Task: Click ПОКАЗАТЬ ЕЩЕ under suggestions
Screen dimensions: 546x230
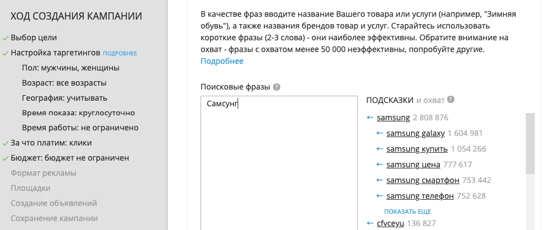Action: [x=407, y=212]
